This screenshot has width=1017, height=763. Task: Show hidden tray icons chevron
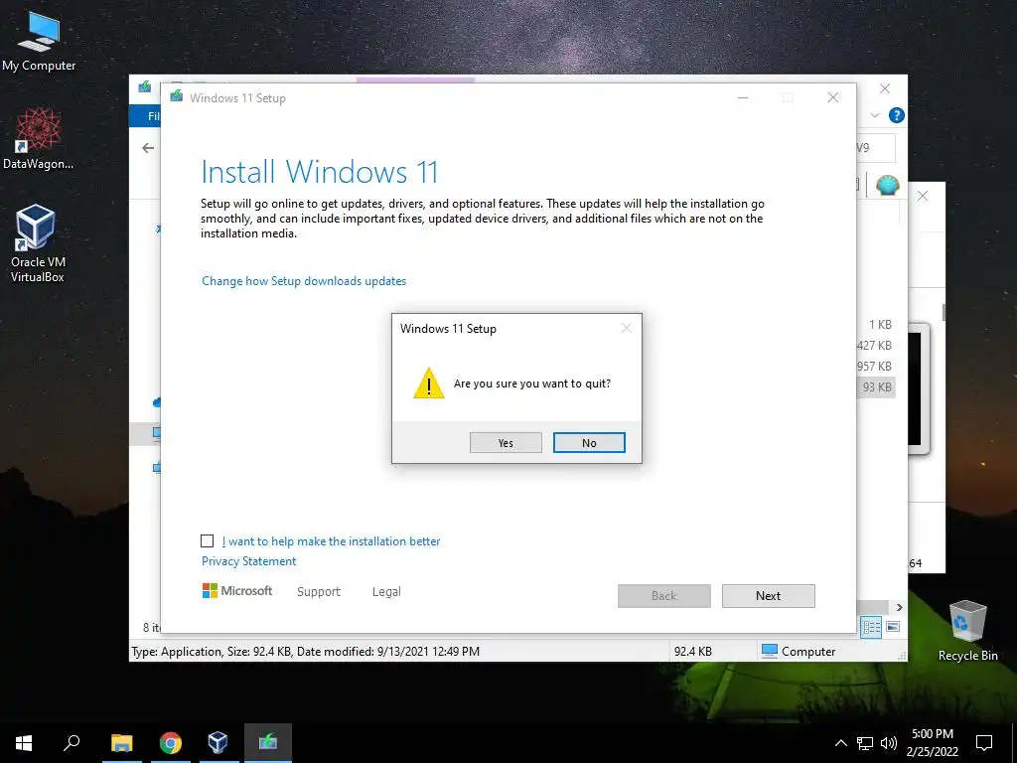click(840, 743)
